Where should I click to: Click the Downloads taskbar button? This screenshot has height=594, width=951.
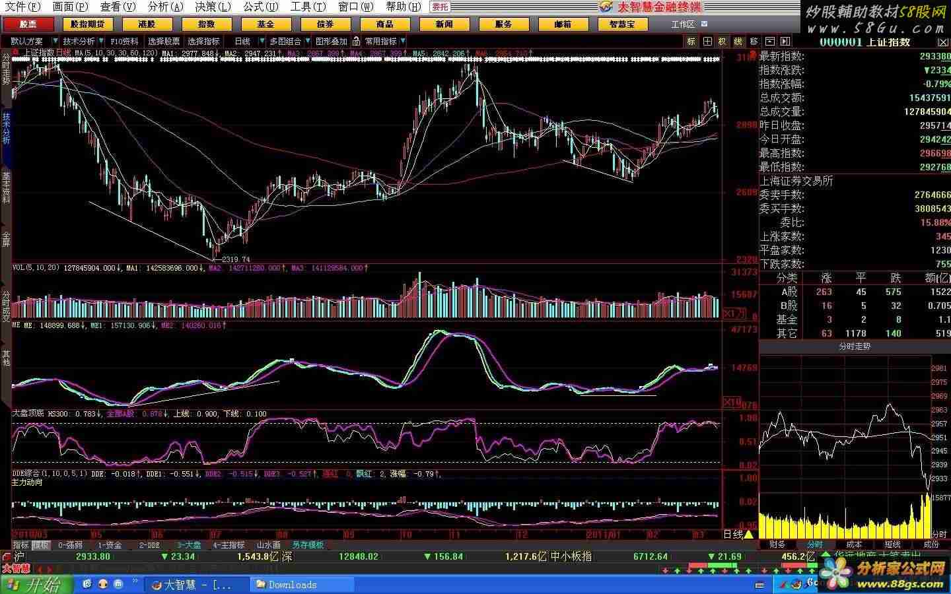coord(302,584)
